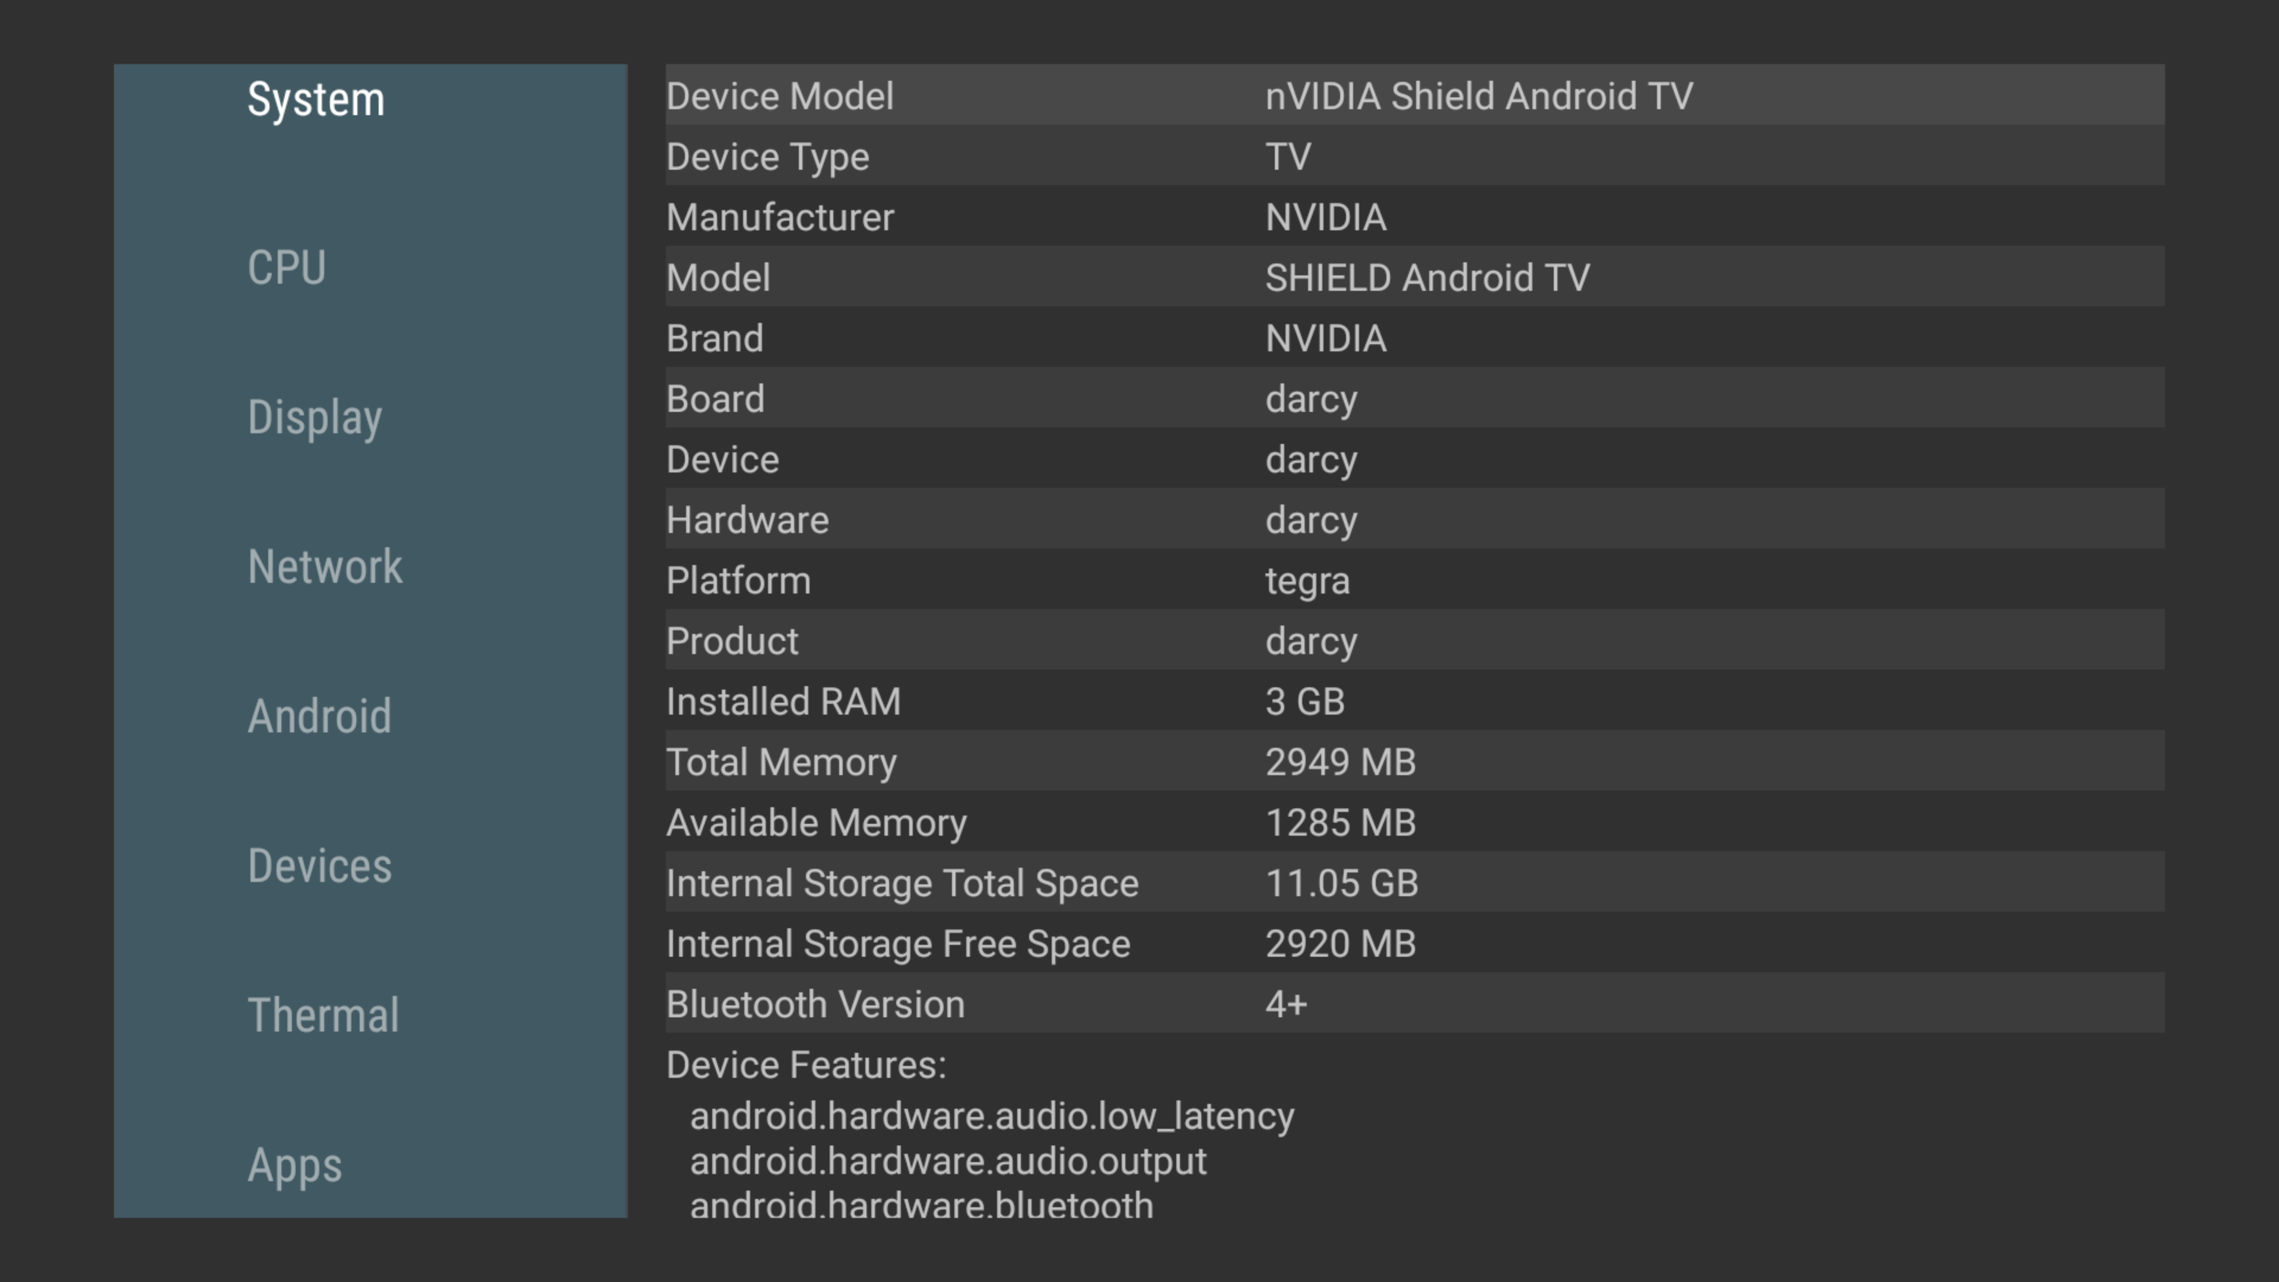This screenshot has height=1282, width=2279.
Task: Click the Brand value NVIDIA
Action: pyautogui.click(x=1325, y=338)
